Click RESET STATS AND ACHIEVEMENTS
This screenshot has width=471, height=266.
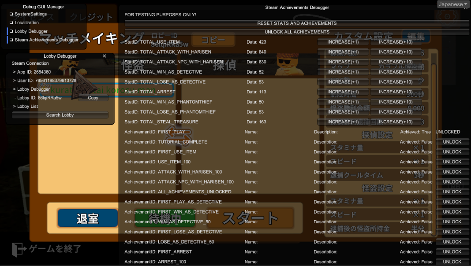297,23
